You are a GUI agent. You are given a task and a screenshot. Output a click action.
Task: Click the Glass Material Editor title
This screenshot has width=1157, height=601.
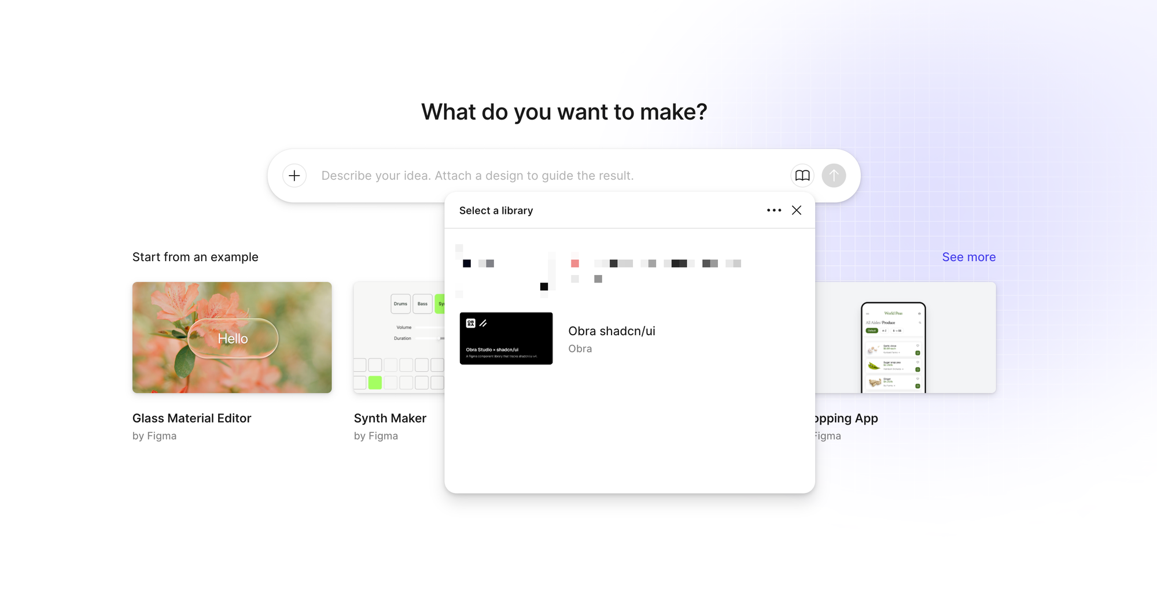[x=191, y=418]
